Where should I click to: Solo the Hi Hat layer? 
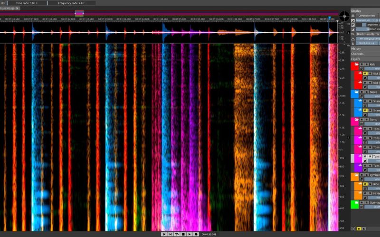coord(370,193)
